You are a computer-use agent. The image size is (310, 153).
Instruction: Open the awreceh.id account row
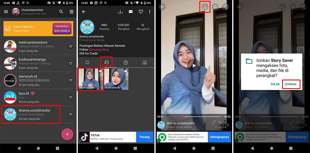[x=38, y=80]
